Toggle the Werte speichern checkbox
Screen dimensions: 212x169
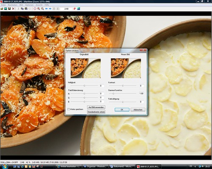[69, 109]
